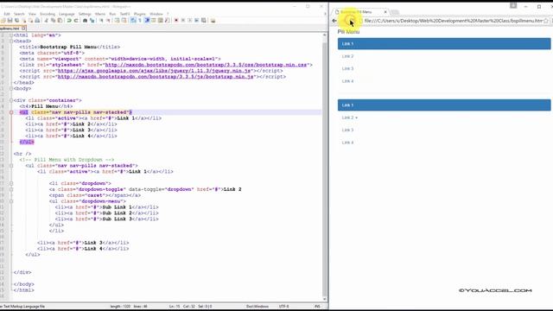Open the Link 2 dropdown in second menu
This screenshot has width=553, height=311.
[x=349, y=117]
